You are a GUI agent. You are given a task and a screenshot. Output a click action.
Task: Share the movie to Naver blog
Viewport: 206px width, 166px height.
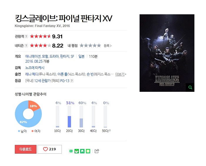71,151
